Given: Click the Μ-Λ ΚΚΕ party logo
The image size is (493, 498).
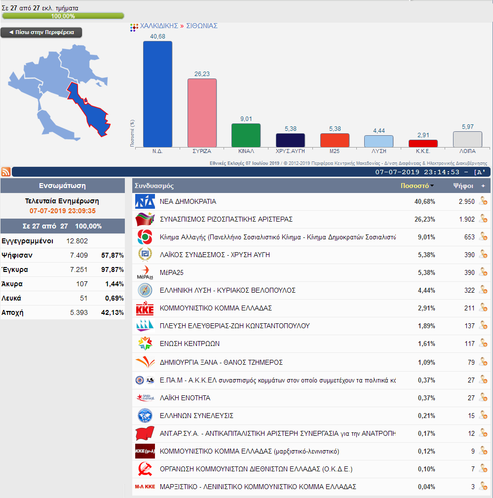Looking at the screenshot, I should tap(145, 487).
